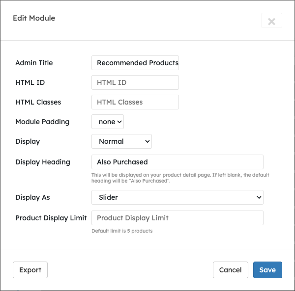Click the Display Heading label
This screenshot has width=295, height=291.
point(43,162)
